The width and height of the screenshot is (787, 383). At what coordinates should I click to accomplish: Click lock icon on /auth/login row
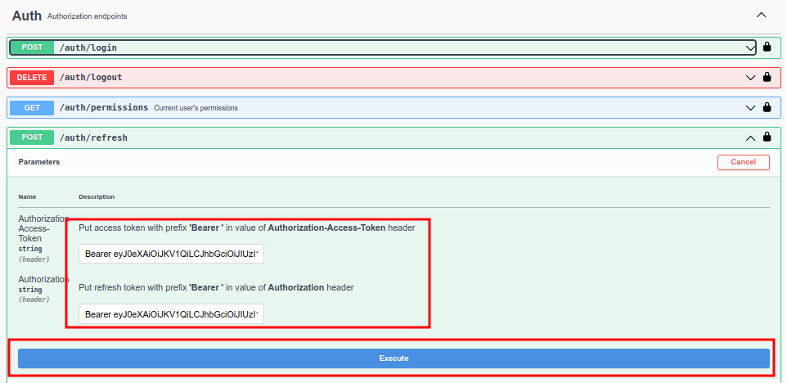[x=767, y=47]
